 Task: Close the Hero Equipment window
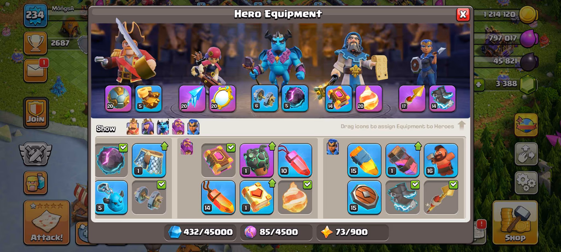pos(463,14)
